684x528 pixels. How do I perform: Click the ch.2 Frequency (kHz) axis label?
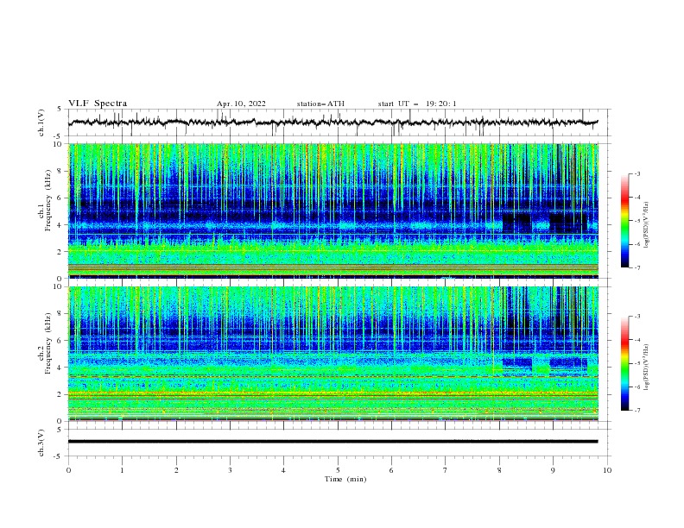tap(45, 343)
